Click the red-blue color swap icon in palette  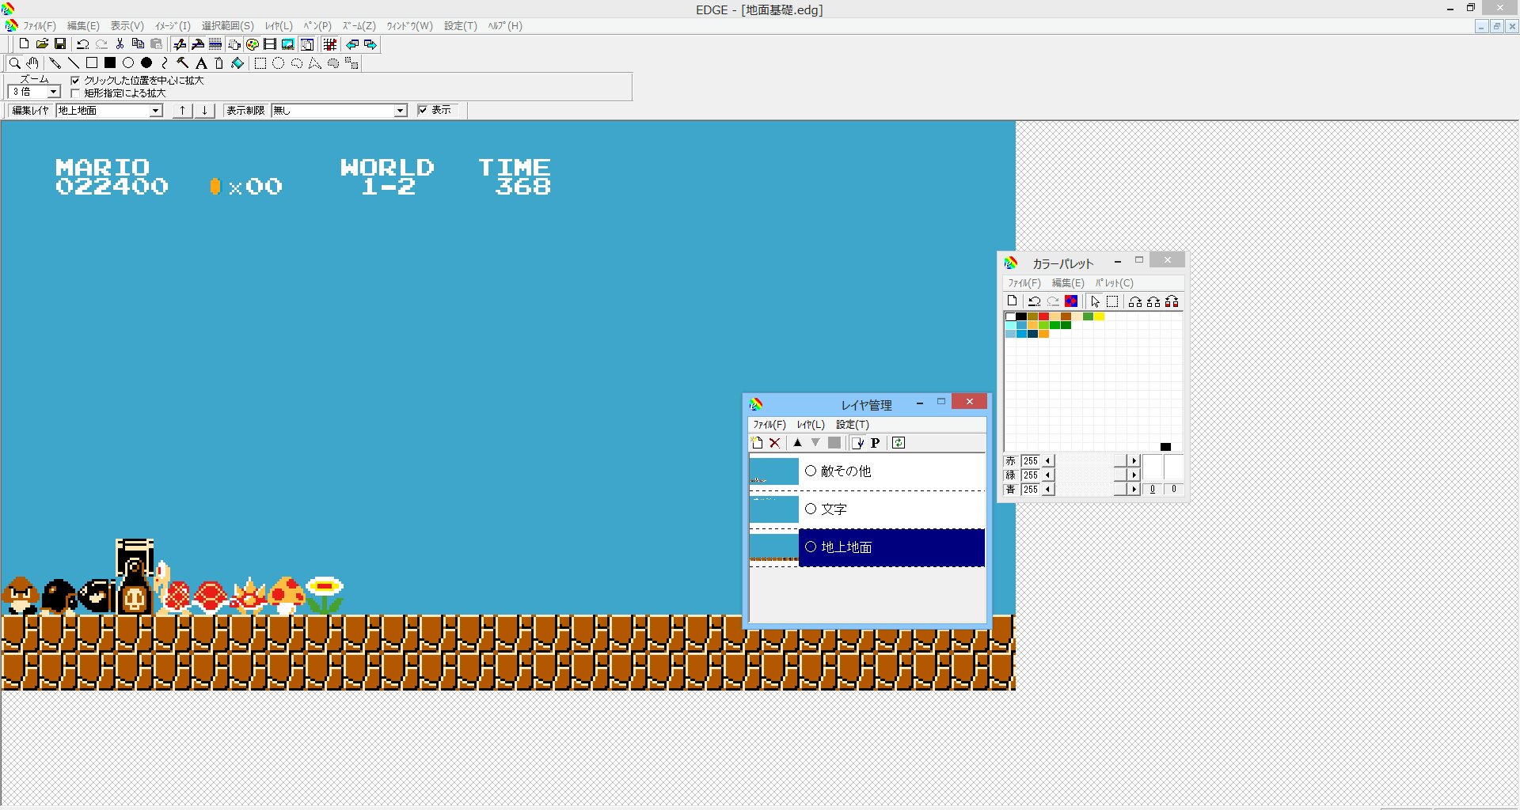tap(1071, 301)
